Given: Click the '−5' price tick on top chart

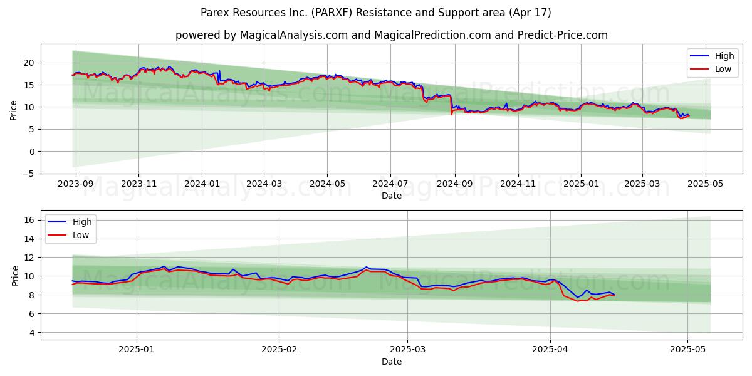Looking at the screenshot, I should click(29, 174).
